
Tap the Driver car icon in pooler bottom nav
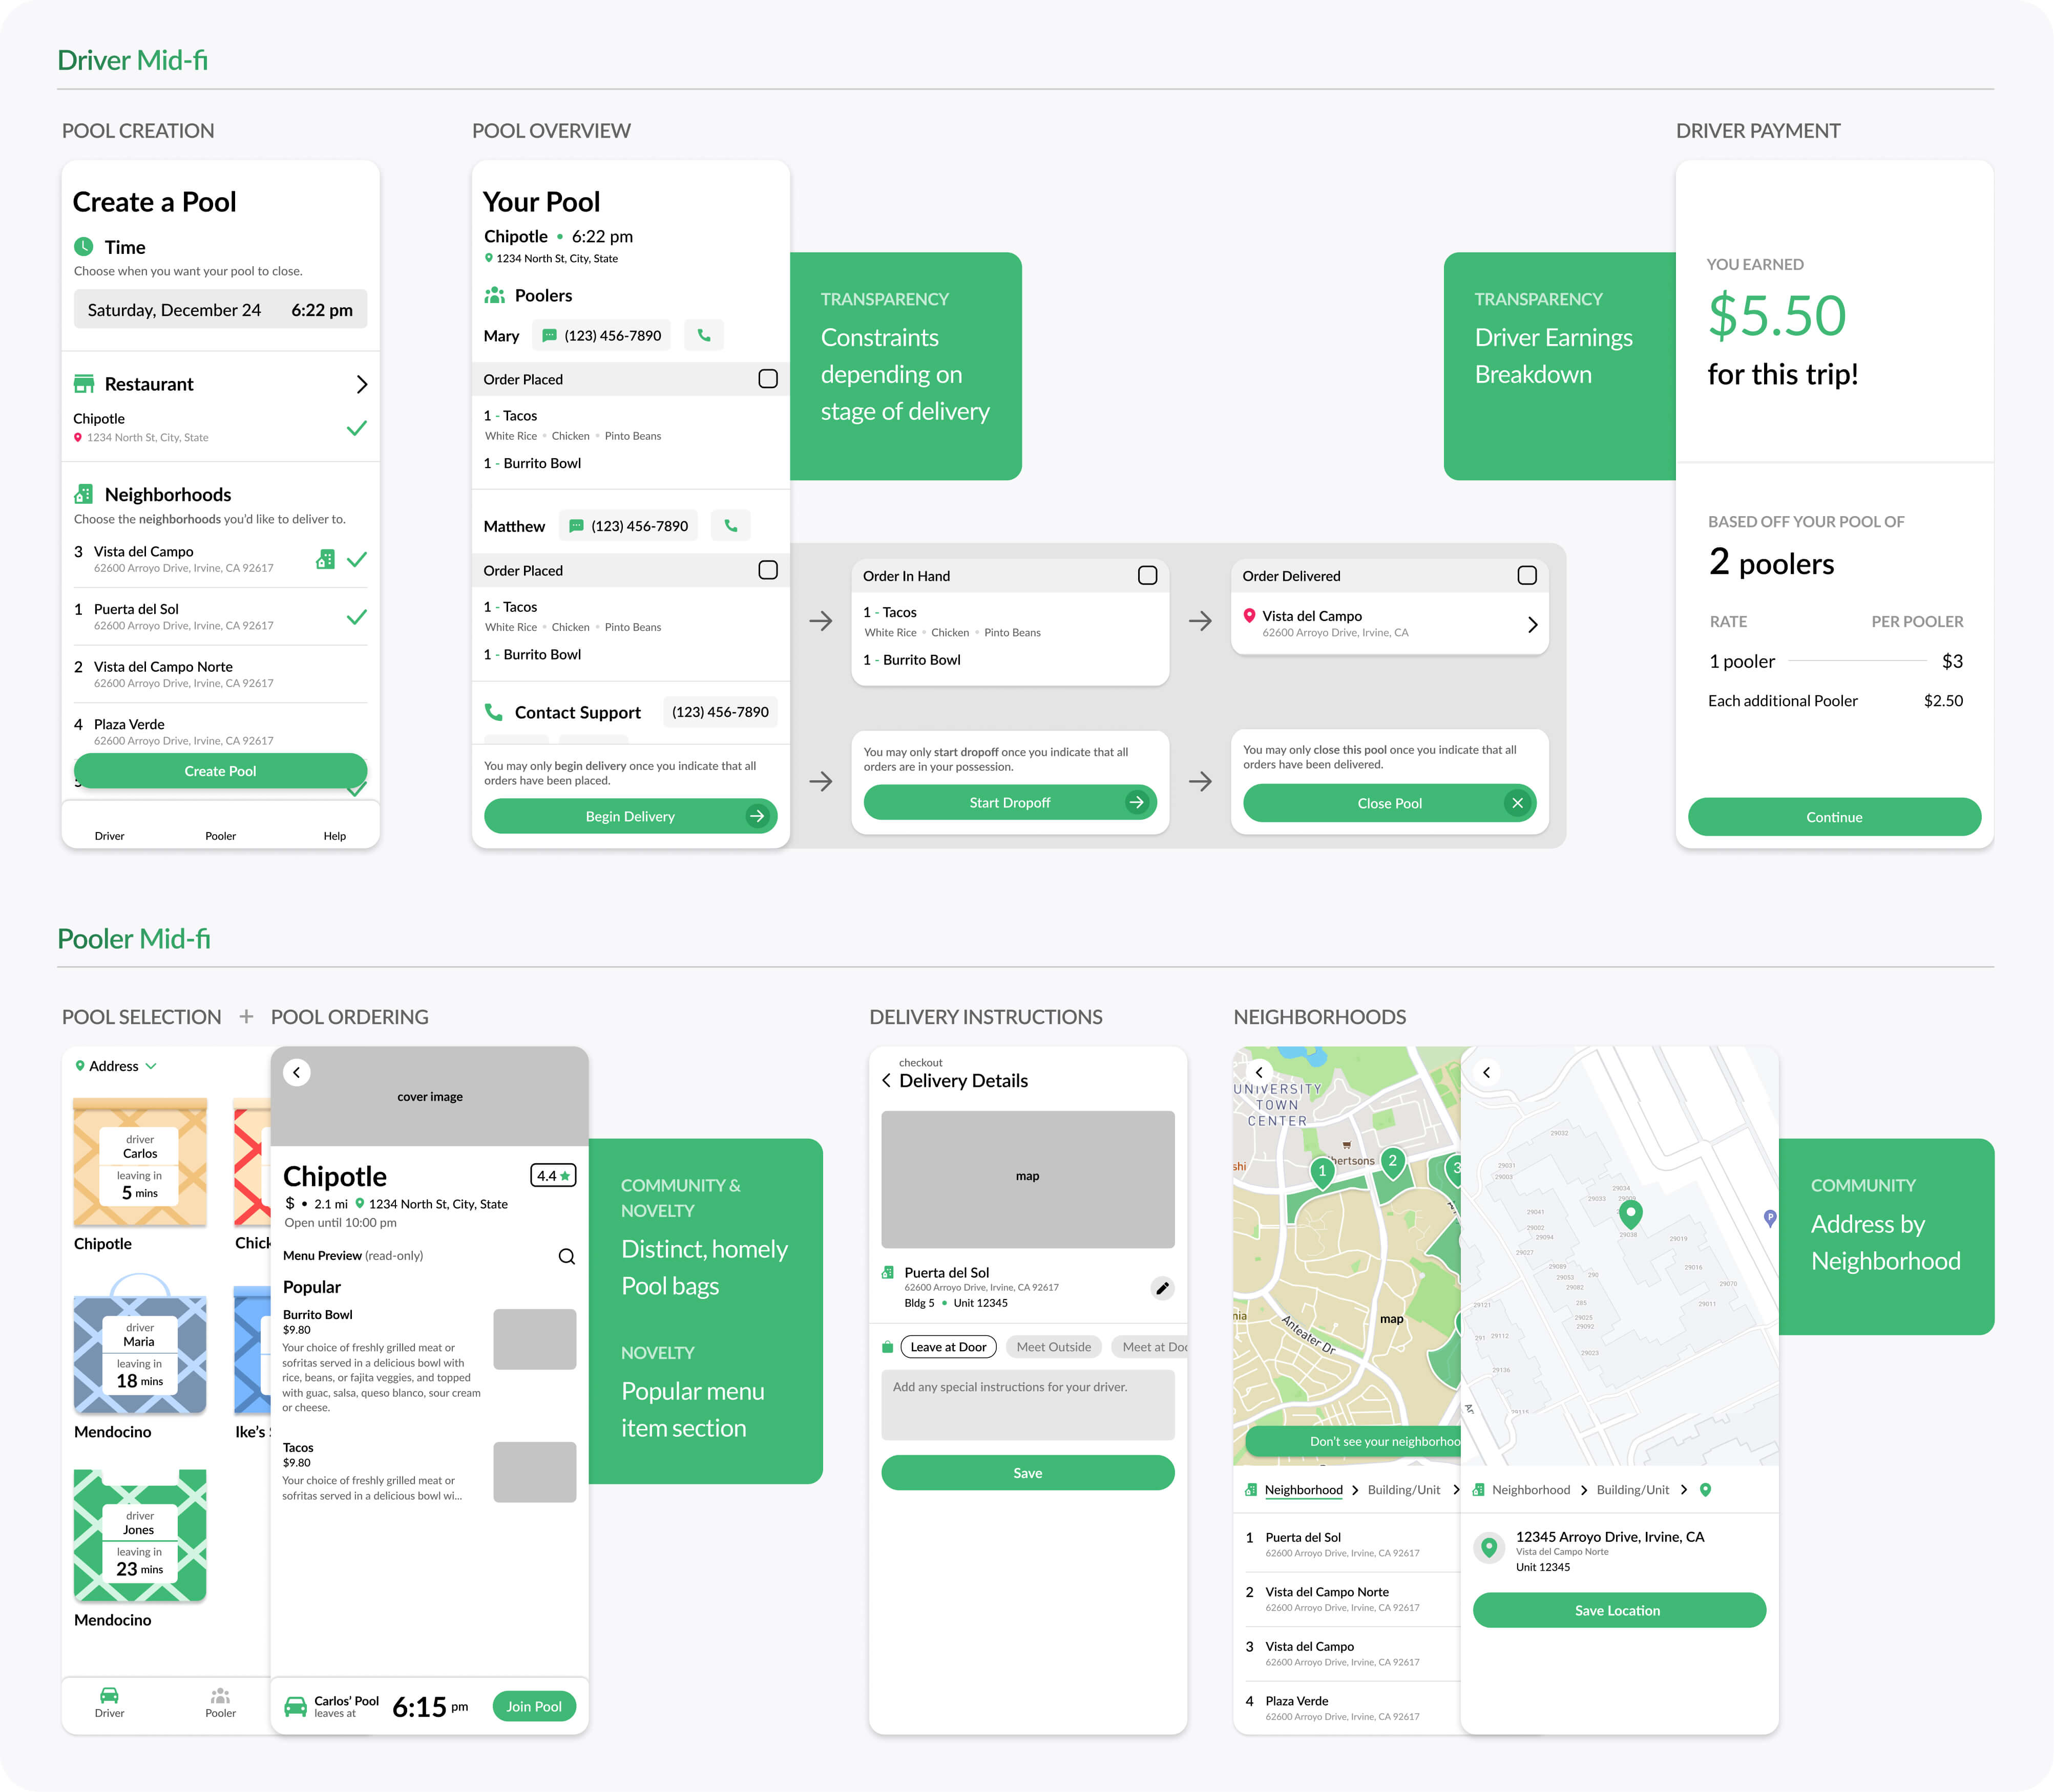[109, 1696]
